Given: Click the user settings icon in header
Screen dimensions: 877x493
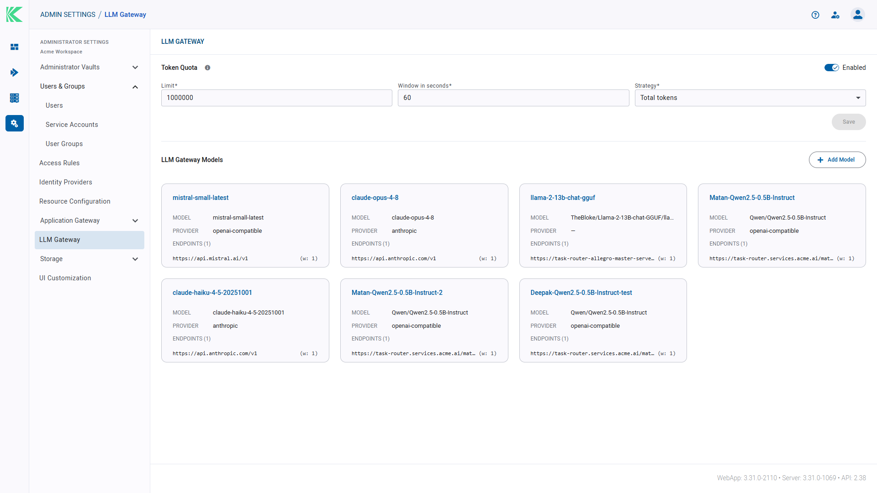Looking at the screenshot, I should point(835,15).
